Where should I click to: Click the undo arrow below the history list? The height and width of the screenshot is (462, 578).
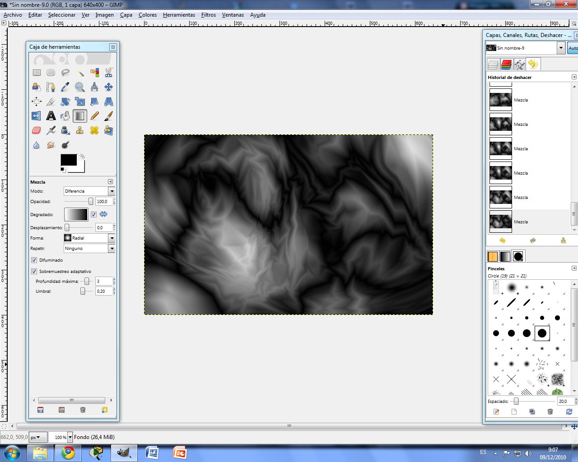click(x=502, y=240)
